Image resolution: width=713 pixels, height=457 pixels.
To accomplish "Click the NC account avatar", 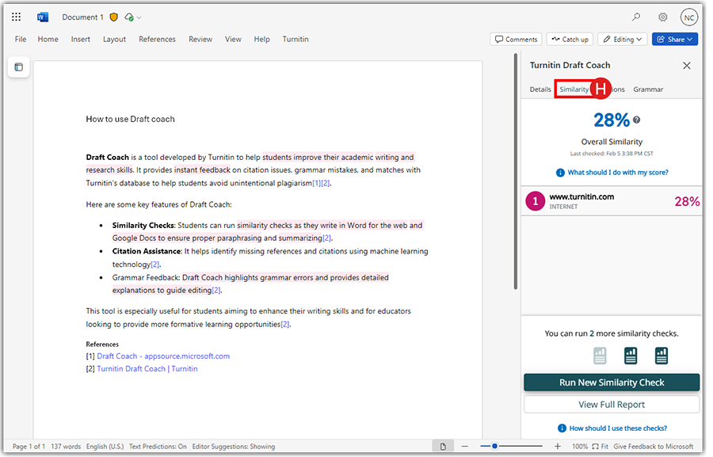I will (x=689, y=17).
